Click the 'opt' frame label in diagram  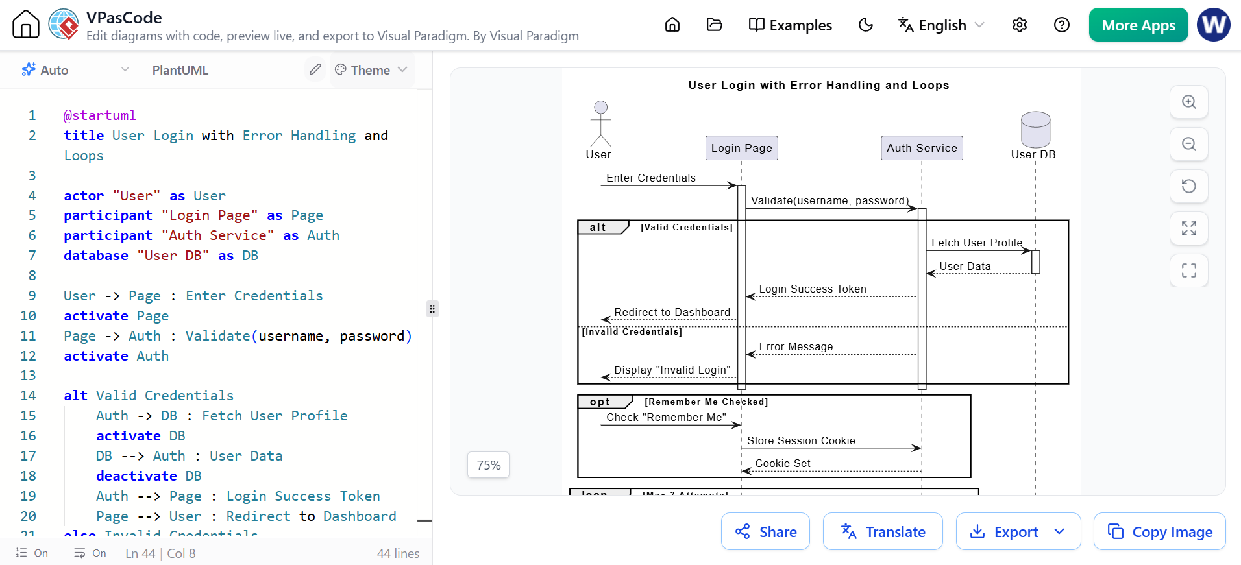click(600, 402)
